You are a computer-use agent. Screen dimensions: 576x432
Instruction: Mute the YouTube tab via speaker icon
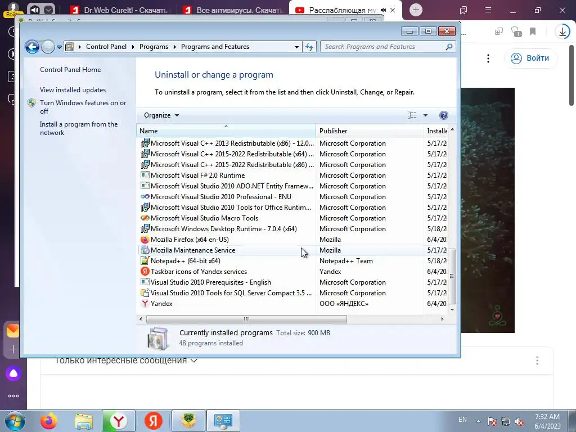tap(383, 10)
